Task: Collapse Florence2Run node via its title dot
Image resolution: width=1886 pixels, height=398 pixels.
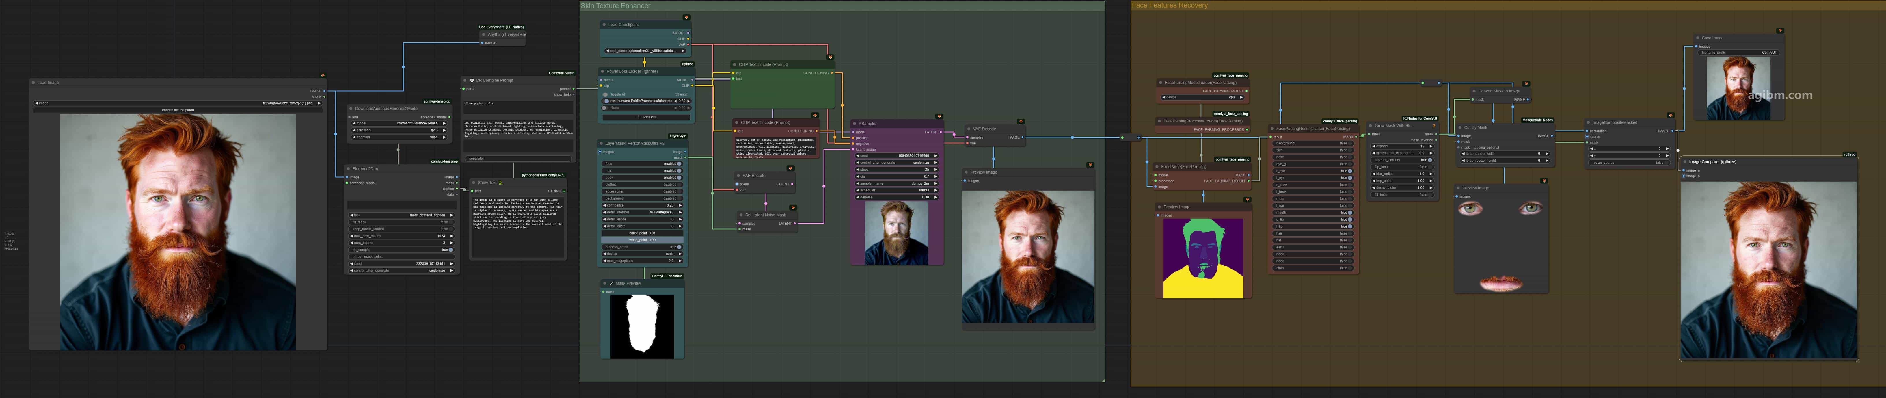Action: coord(349,169)
